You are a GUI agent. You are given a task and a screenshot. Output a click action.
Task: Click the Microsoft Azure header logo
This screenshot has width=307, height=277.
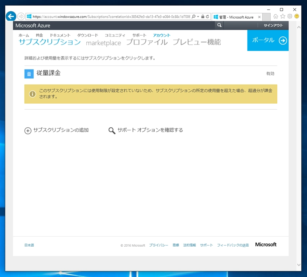point(33,26)
